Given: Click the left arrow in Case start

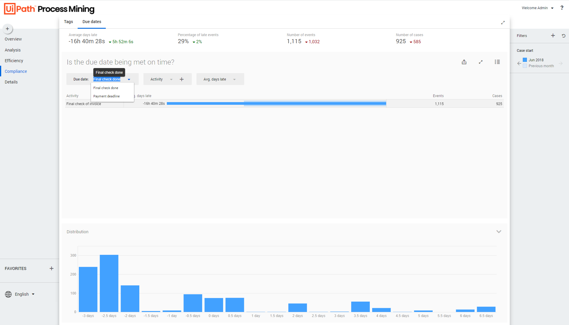Looking at the screenshot, I should (519, 63).
